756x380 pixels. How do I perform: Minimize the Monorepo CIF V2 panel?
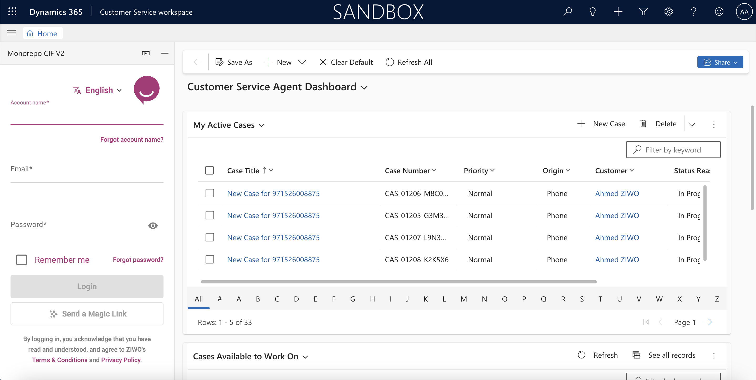point(165,53)
